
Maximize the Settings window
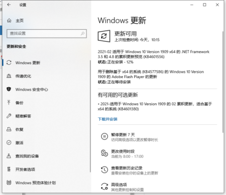(205, 5)
